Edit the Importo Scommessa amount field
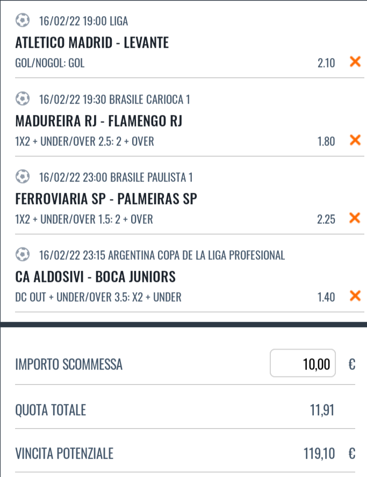This screenshot has width=367, height=477. pyautogui.click(x=303, y=363)
